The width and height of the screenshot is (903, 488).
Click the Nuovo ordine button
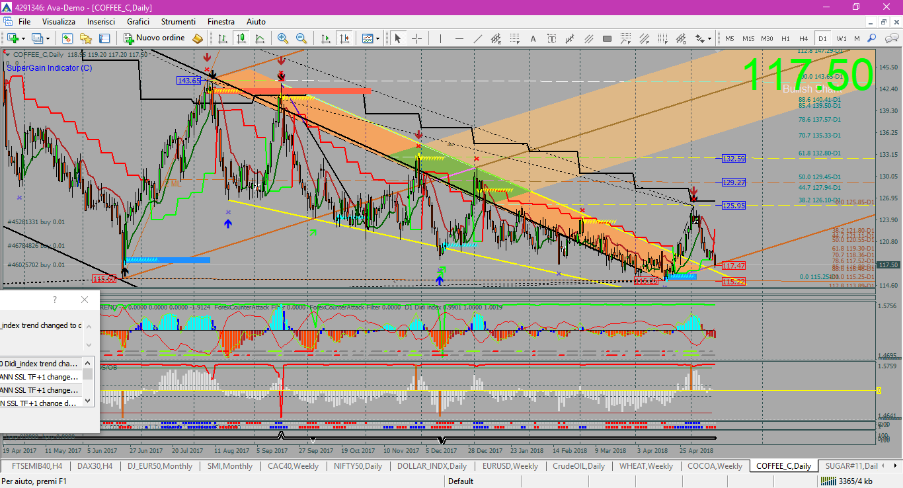click(x=154, y=38)
